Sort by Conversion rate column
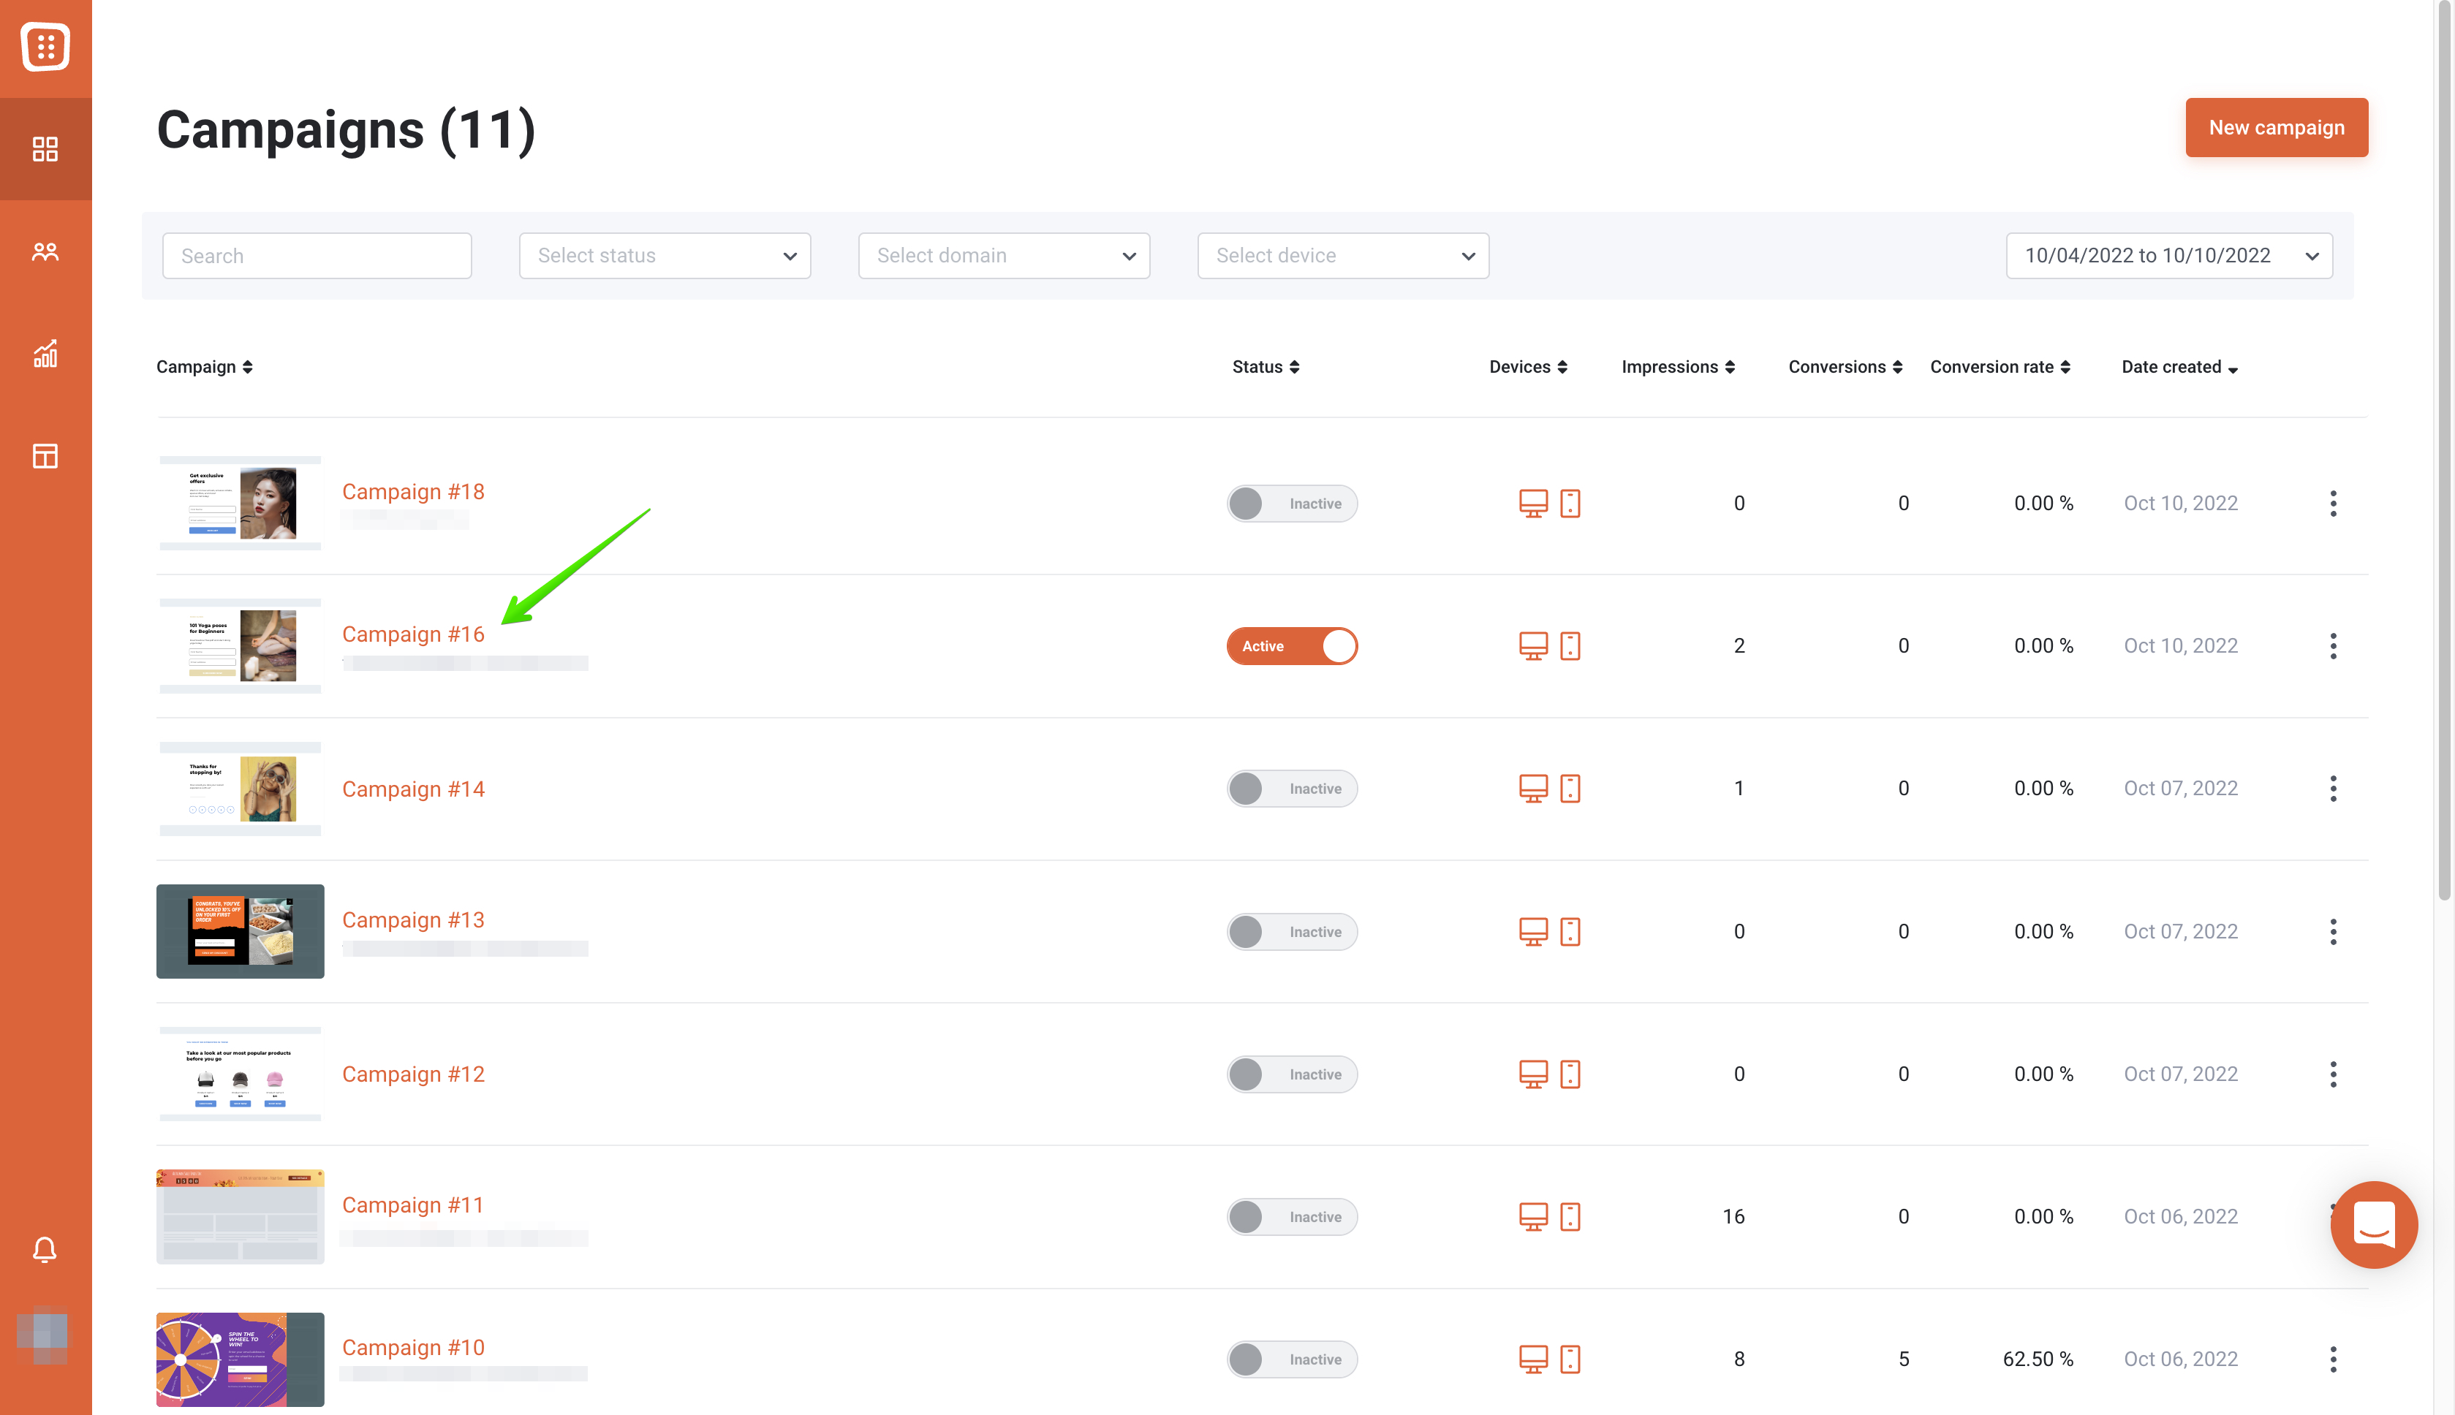This screenshot has width=2455, height=1415. [x=2000, y=366]
